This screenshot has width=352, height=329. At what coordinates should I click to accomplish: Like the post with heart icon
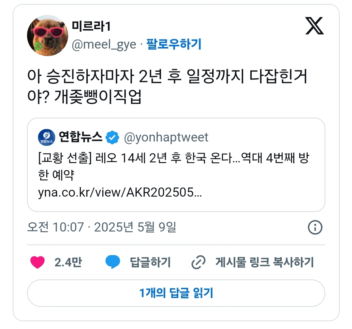coord(37,262)
